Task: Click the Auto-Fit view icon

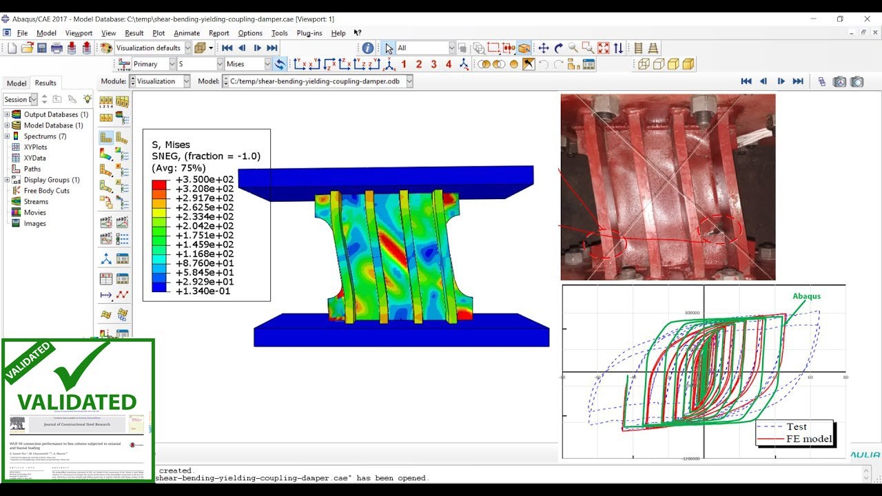Action: tap(604, 48)
